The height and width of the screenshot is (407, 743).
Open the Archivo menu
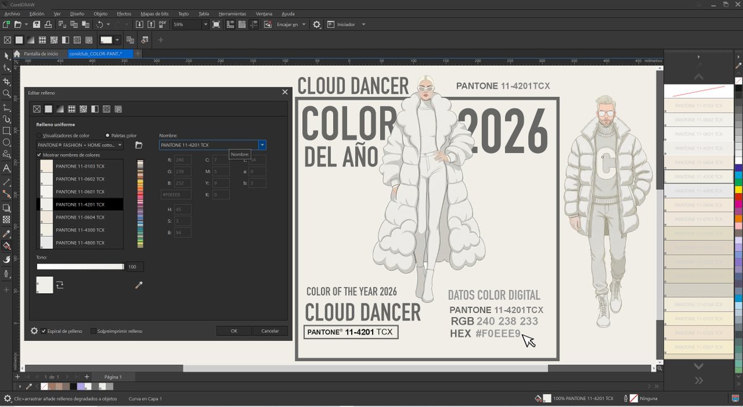pyautogui.click(x=12, y=13)
